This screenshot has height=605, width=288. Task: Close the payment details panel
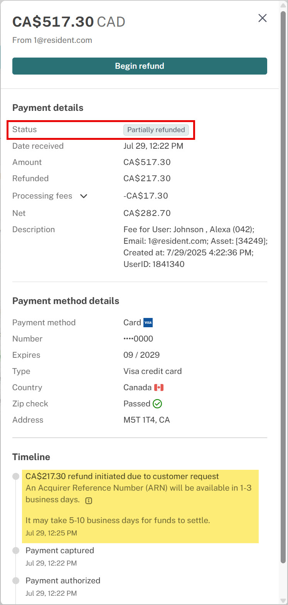click(x=263, y=18)
